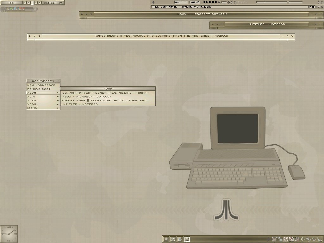Image resolution: width=324 pixels, height=243 pixels.
Task: Click the XOOM workspace label
Action: point(11,3)
